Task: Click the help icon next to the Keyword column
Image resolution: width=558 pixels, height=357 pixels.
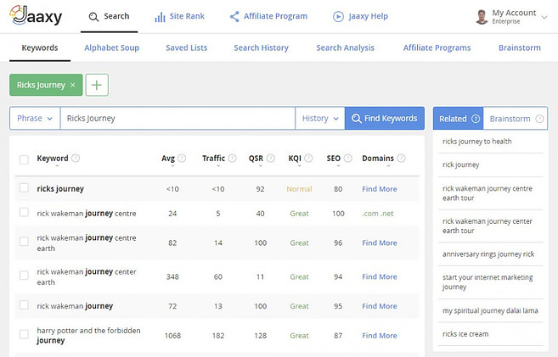Action: (x=76, y=158)
